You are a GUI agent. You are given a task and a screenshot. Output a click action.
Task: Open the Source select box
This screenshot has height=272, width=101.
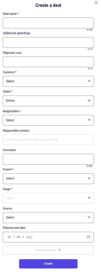[48, 218]
